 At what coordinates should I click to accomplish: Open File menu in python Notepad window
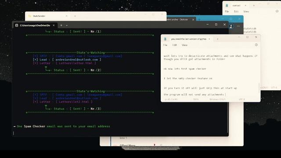(x=165, y=45)
